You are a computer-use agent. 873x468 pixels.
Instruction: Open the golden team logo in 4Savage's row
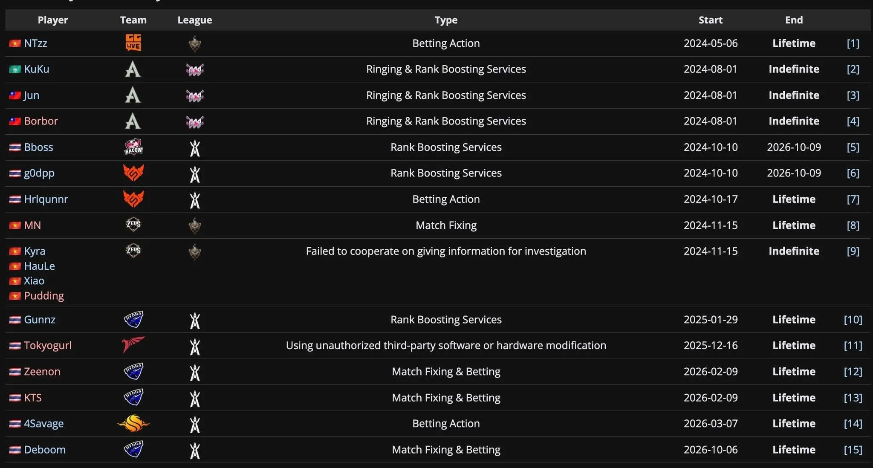point(133,423)
